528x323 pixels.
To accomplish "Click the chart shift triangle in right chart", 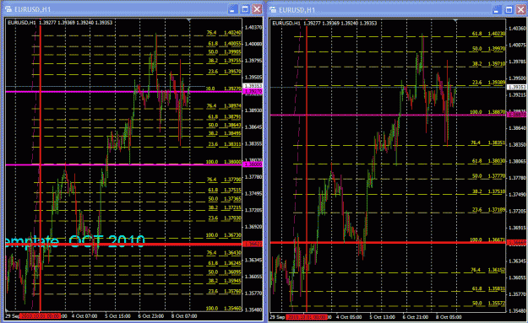I will click(455, 21).
